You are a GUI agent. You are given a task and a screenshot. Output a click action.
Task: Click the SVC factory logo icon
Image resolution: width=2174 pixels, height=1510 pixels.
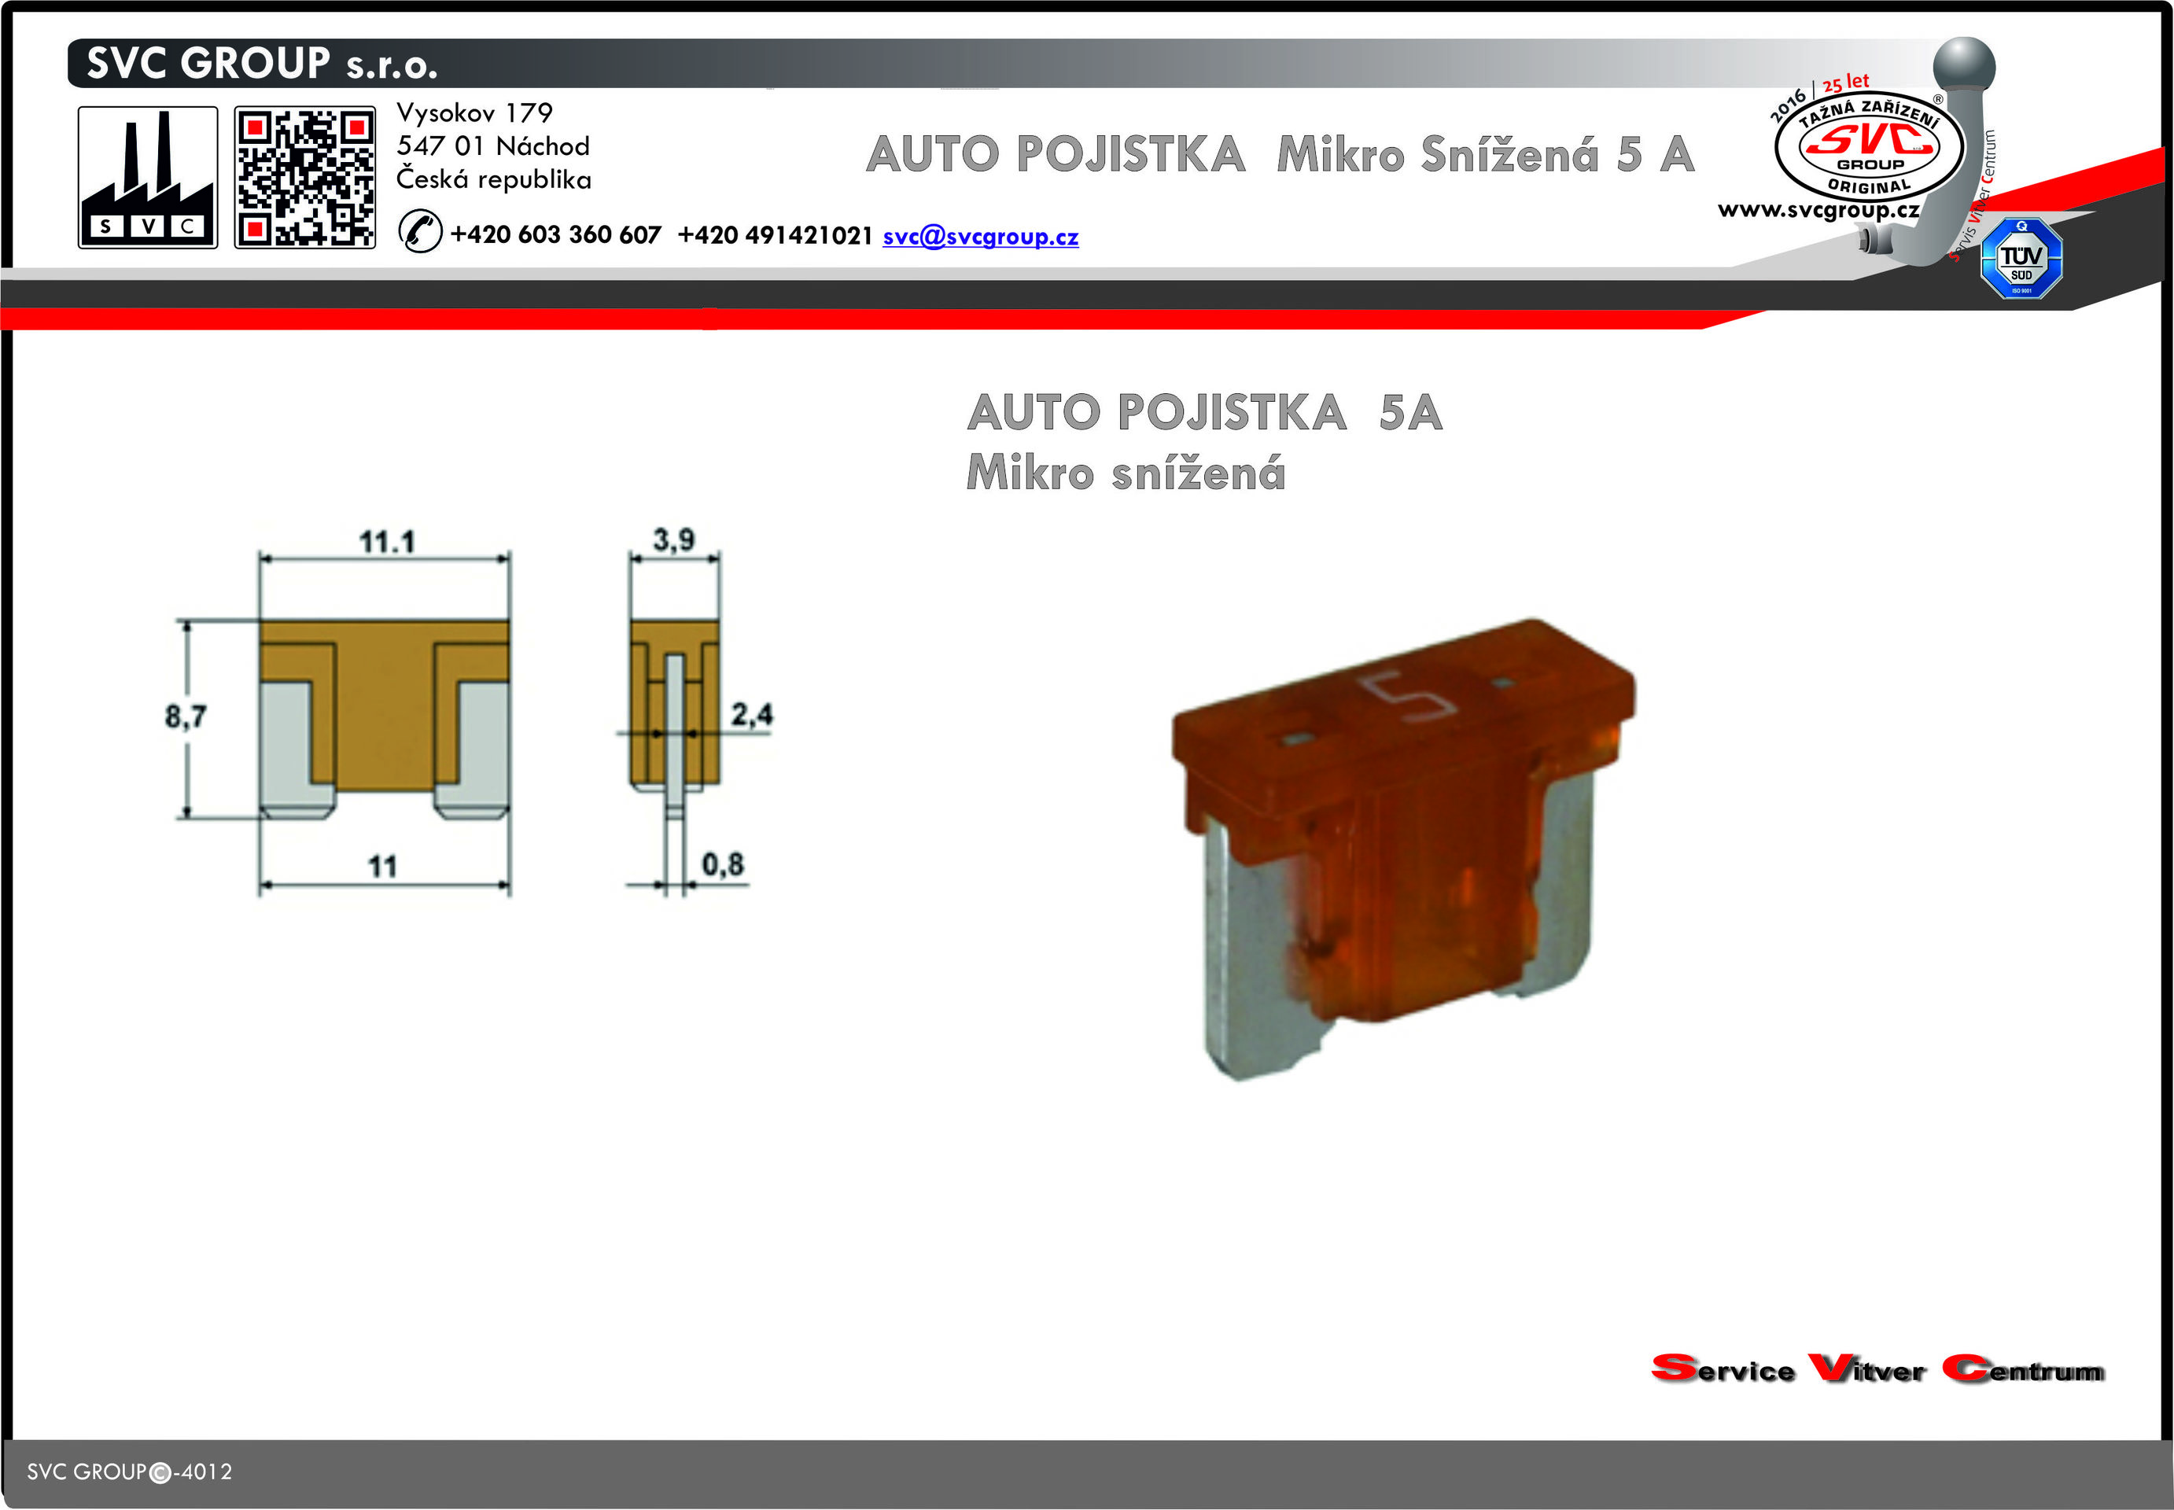[x=148, y=177]
